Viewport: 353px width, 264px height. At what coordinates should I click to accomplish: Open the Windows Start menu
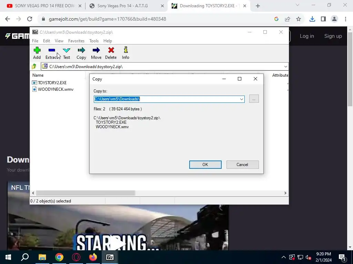coord(8,257)
